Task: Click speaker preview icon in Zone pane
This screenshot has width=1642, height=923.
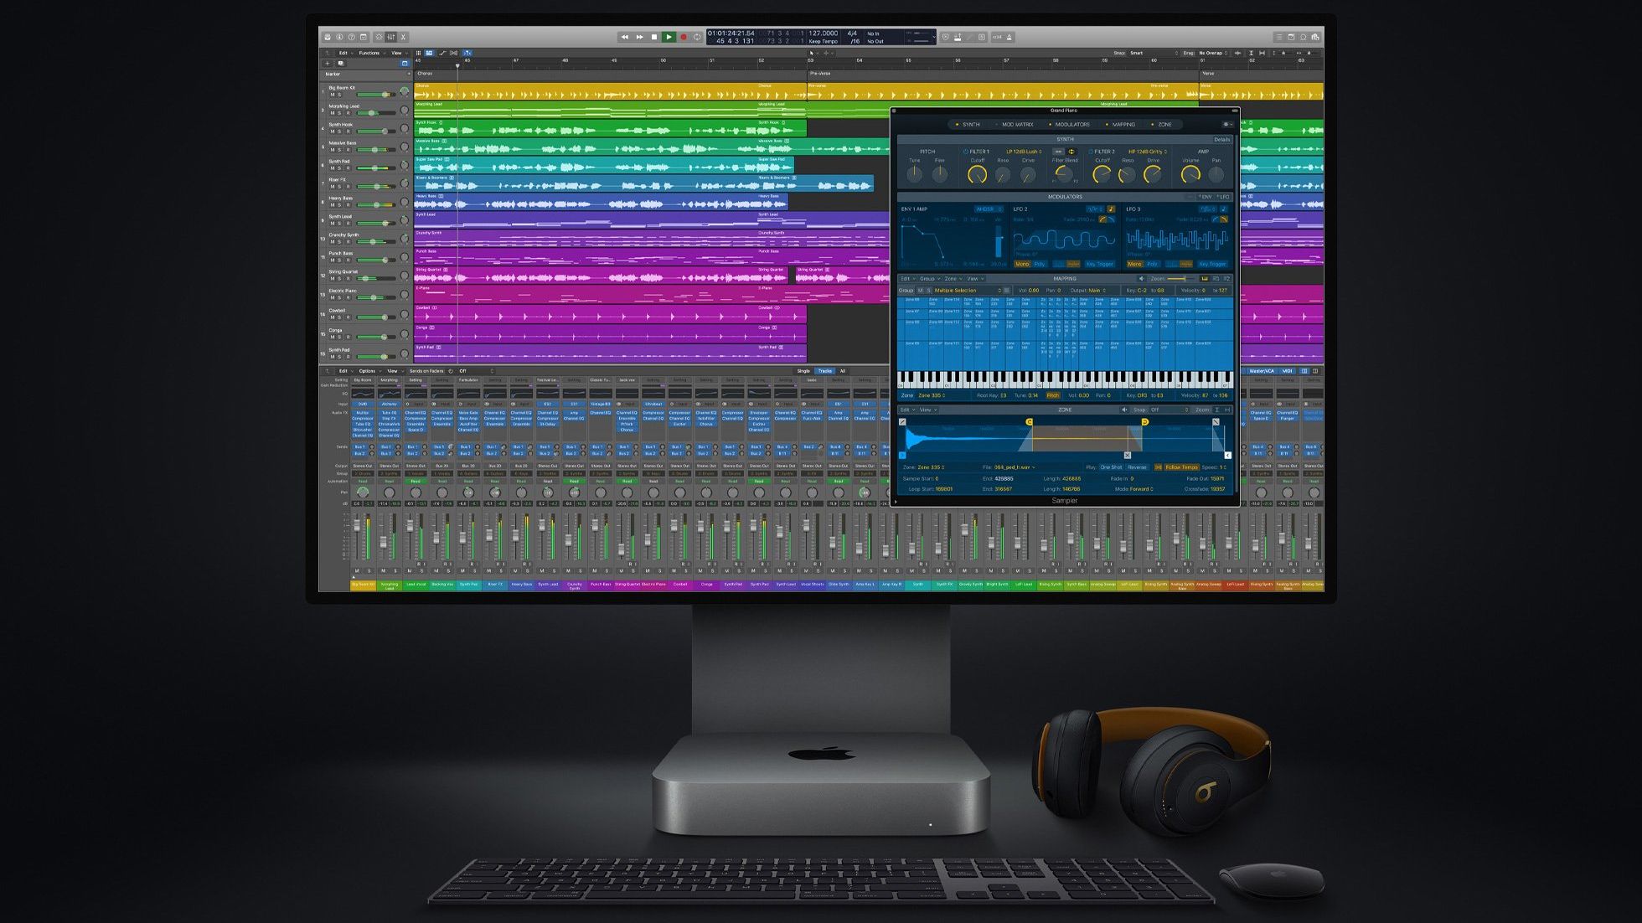Action: tap(1124, 410)
